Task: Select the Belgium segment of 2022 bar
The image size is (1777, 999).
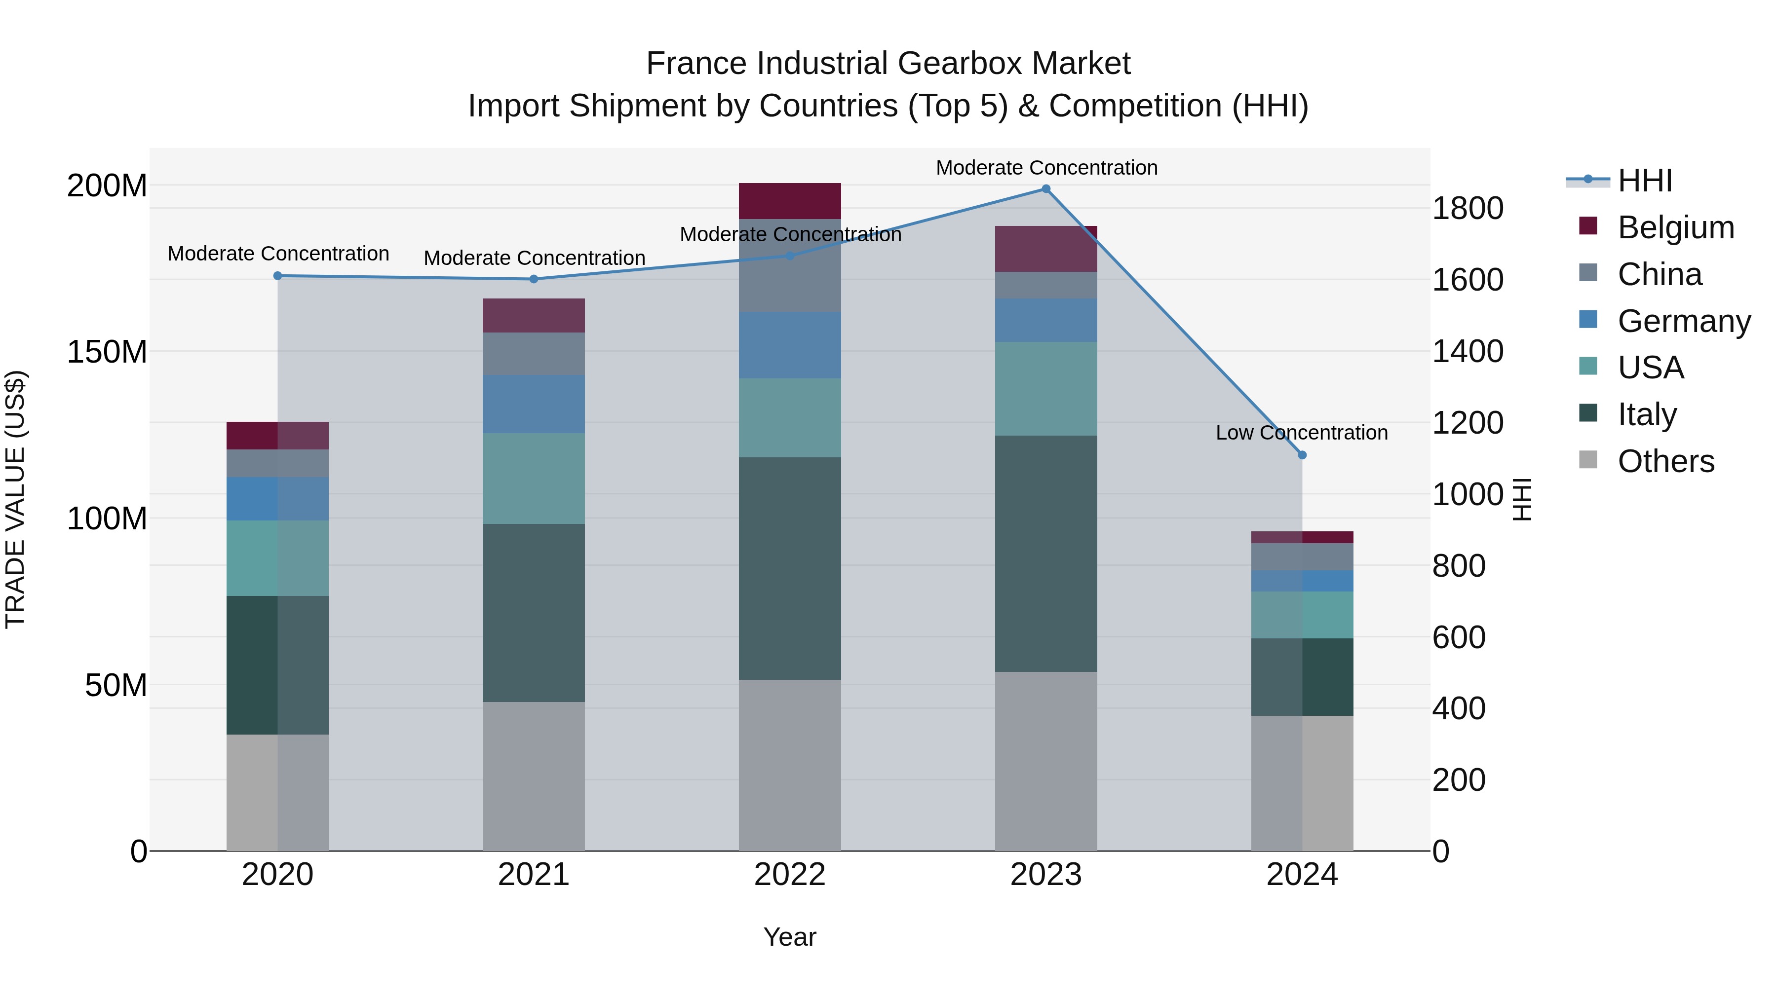Action: tap(790, 201)
